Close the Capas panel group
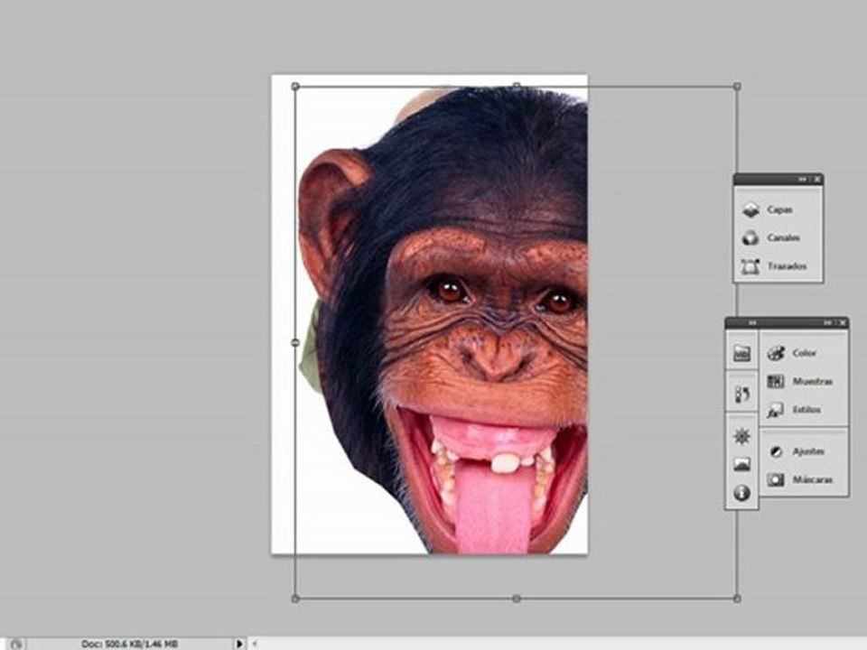The width and height of the screenshot is (867, 650). pos(816,180)
